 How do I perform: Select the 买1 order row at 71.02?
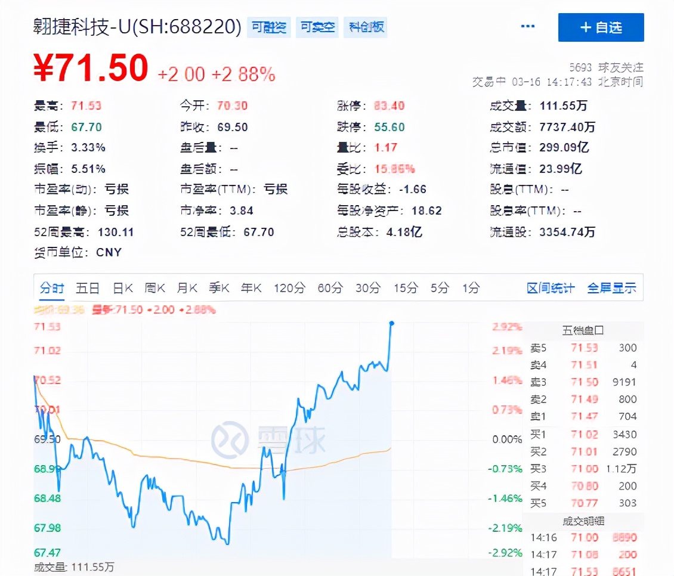point(583,435)
